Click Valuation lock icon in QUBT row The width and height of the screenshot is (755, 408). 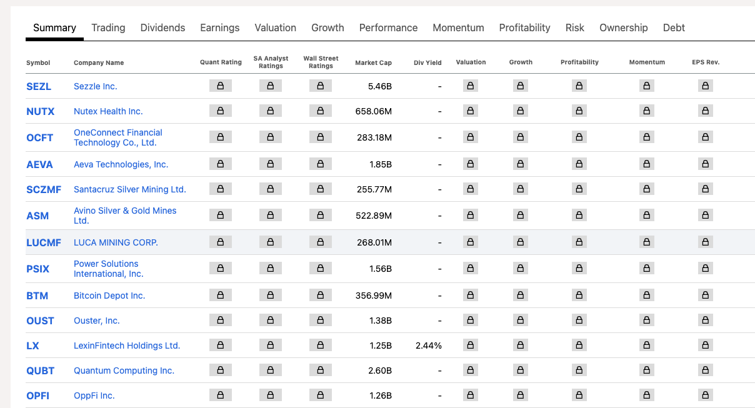(x=471, y=371)
